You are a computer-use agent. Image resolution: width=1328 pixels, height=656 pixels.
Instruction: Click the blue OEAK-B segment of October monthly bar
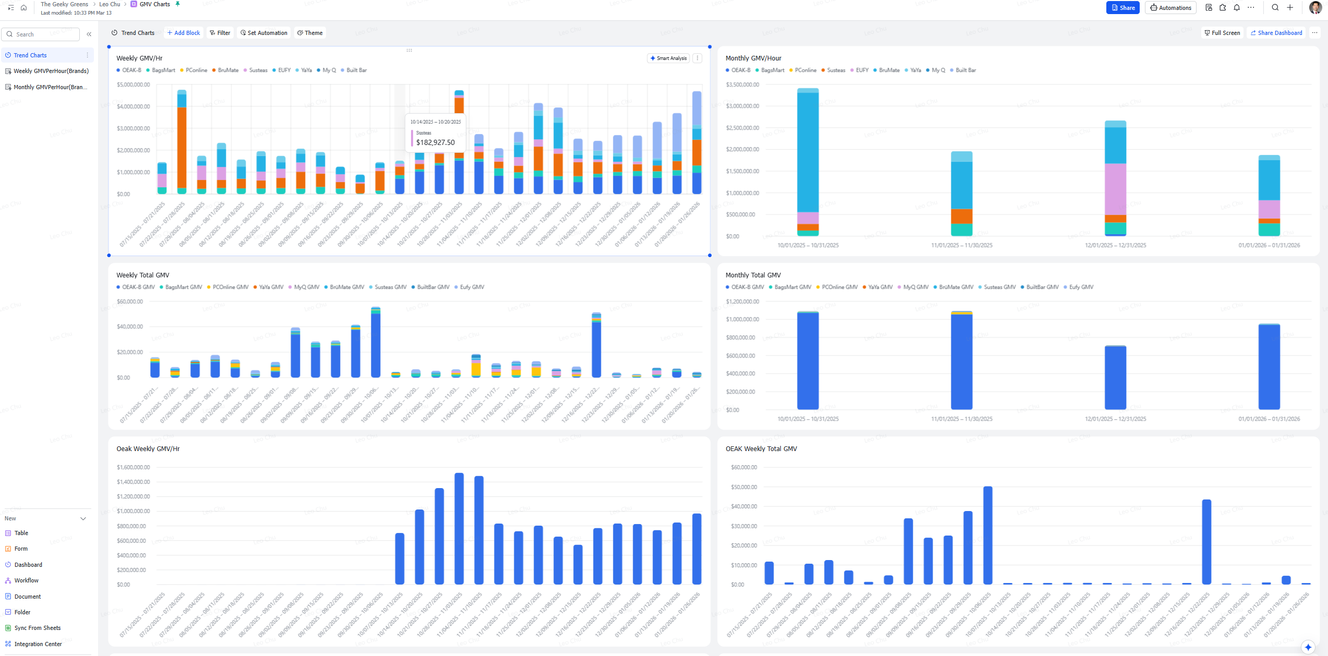(807, 360)
